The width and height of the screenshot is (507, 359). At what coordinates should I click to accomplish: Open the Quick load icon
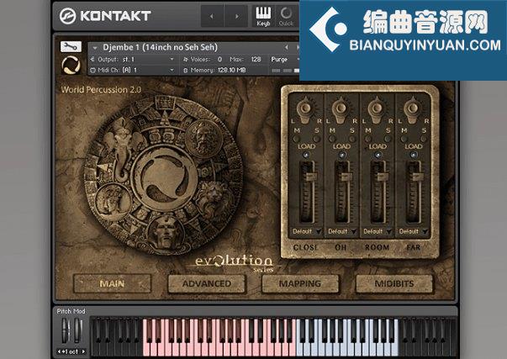(x=286, y=16)
